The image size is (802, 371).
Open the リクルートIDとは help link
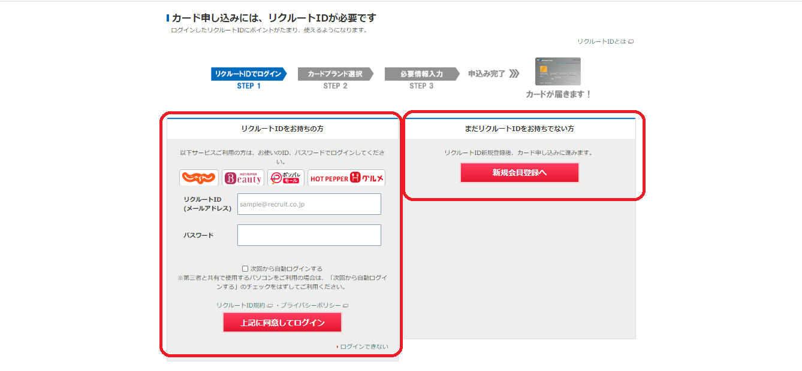[605, 41]
